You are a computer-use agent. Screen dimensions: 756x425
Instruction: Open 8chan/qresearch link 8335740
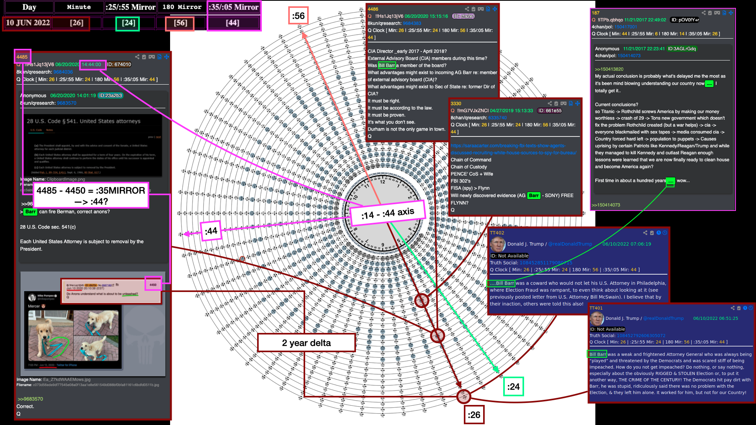tap(498, 118)
